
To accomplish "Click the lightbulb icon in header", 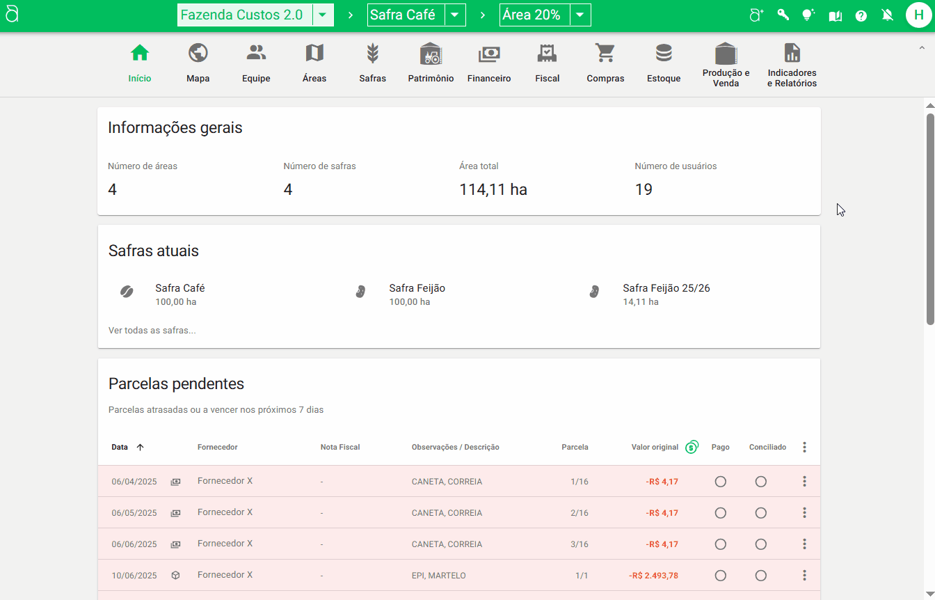I will tap(808, 15).
